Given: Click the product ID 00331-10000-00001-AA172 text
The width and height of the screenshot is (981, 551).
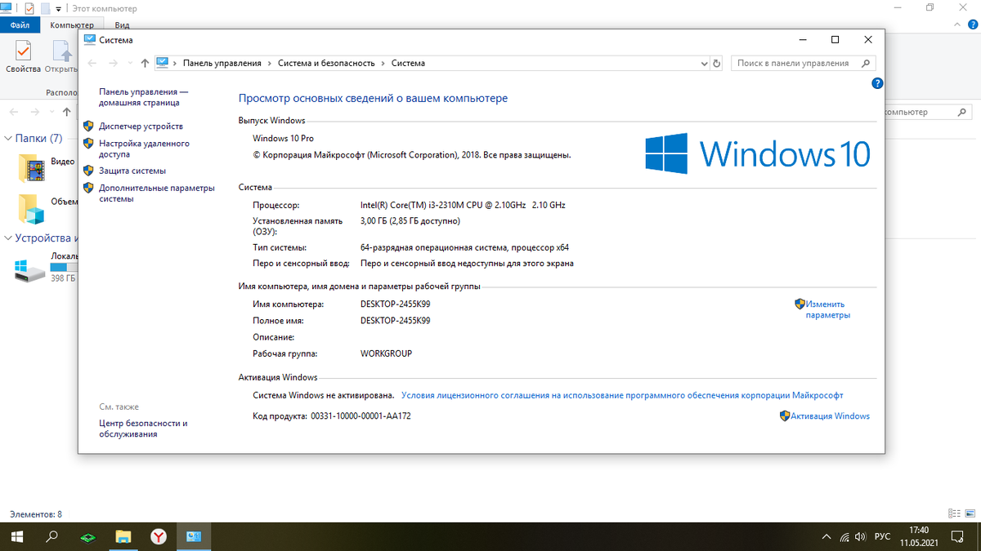Looking at the screenshot, I should 361,416.
